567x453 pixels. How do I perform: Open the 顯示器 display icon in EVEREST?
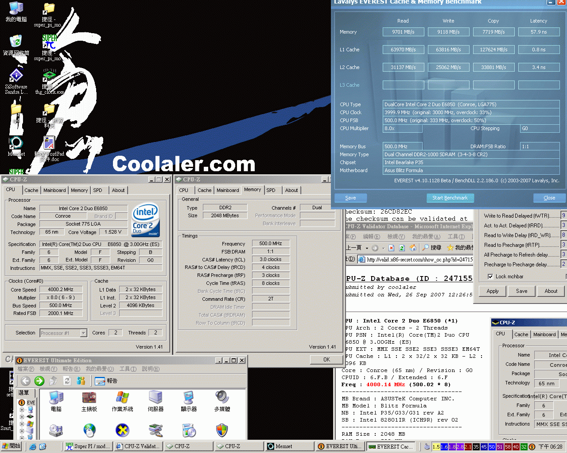[189, 401]
